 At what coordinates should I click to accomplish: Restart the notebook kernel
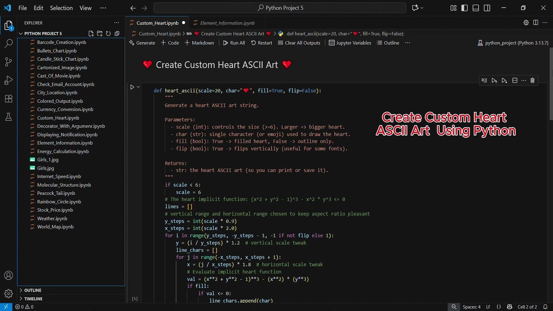[x=261, y=43]
